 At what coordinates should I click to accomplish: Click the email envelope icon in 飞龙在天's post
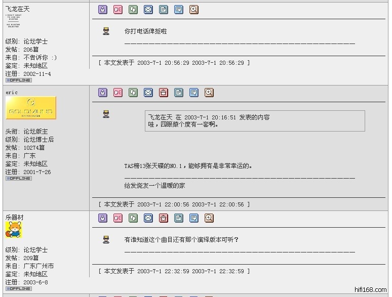(148, 10)
